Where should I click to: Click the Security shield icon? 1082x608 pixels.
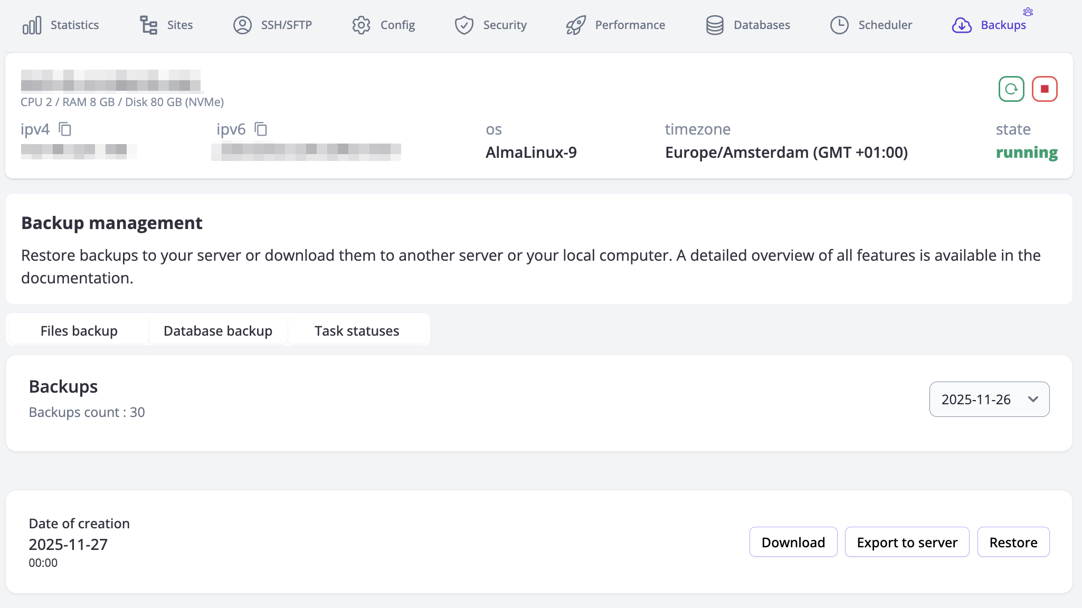tap(464, 25)
